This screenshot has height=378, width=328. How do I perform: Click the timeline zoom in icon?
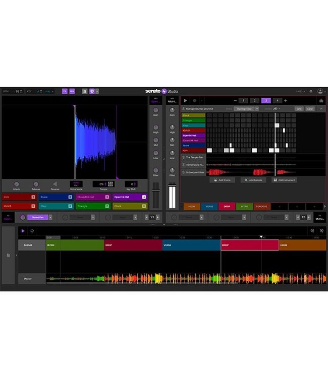click(321, 231)
